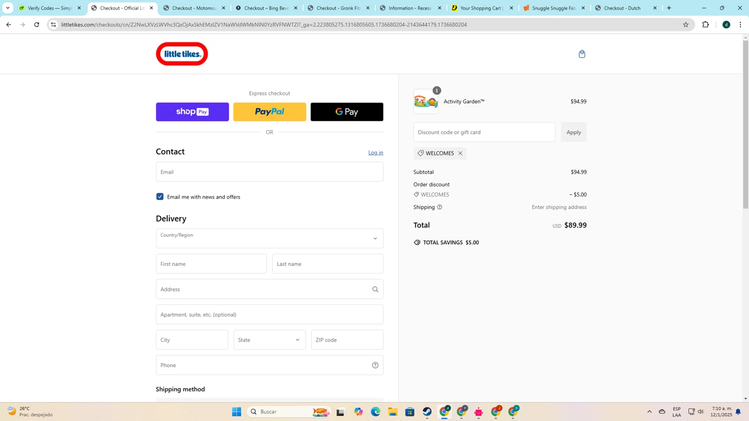Click the page vertical scrollbar

[746, 124]
